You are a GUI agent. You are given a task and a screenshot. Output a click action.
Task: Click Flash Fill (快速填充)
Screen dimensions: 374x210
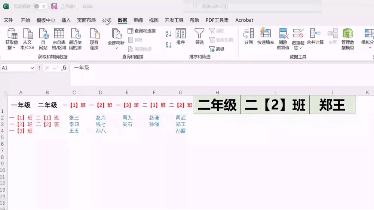pyautogui.click(x=266, y=37)
